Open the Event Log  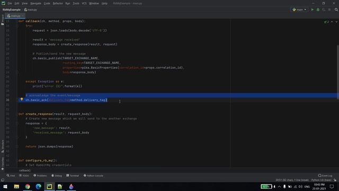coord(325,176)
